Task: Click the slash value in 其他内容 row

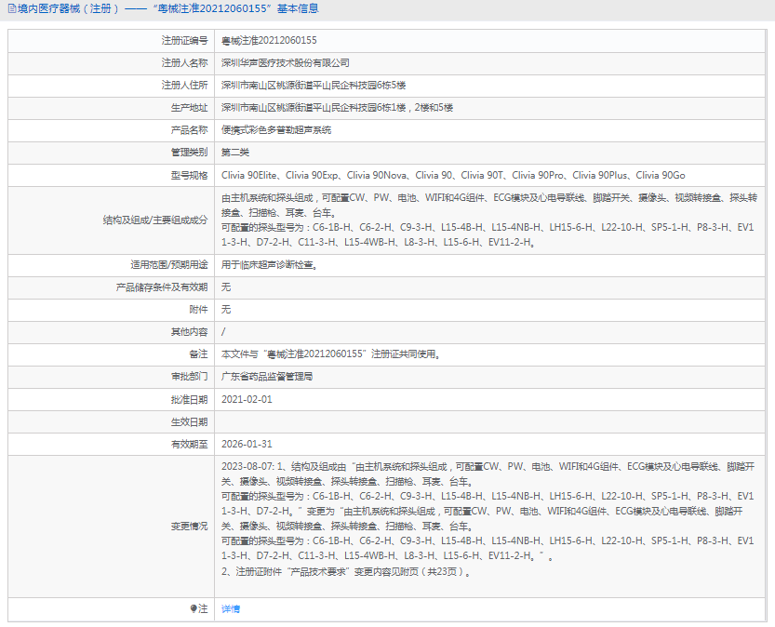Action: 223,331
